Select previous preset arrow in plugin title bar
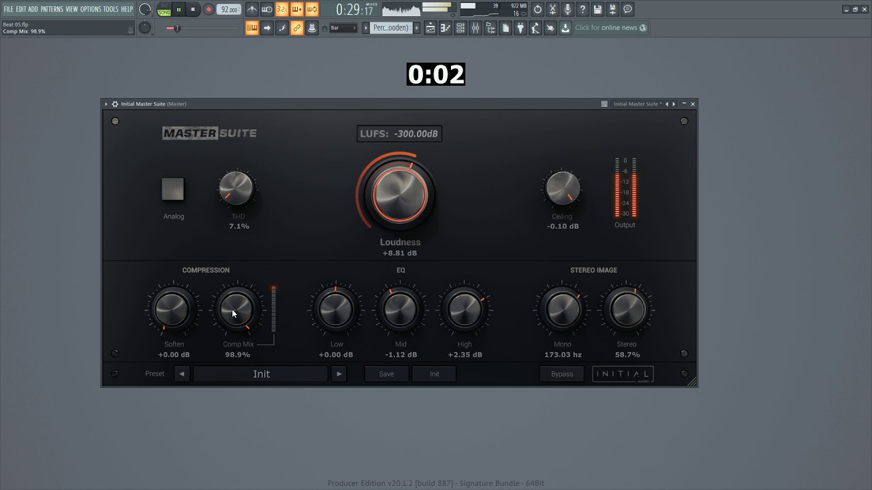The height and width of the screenshot is (490, 872). tap(667, 104)
